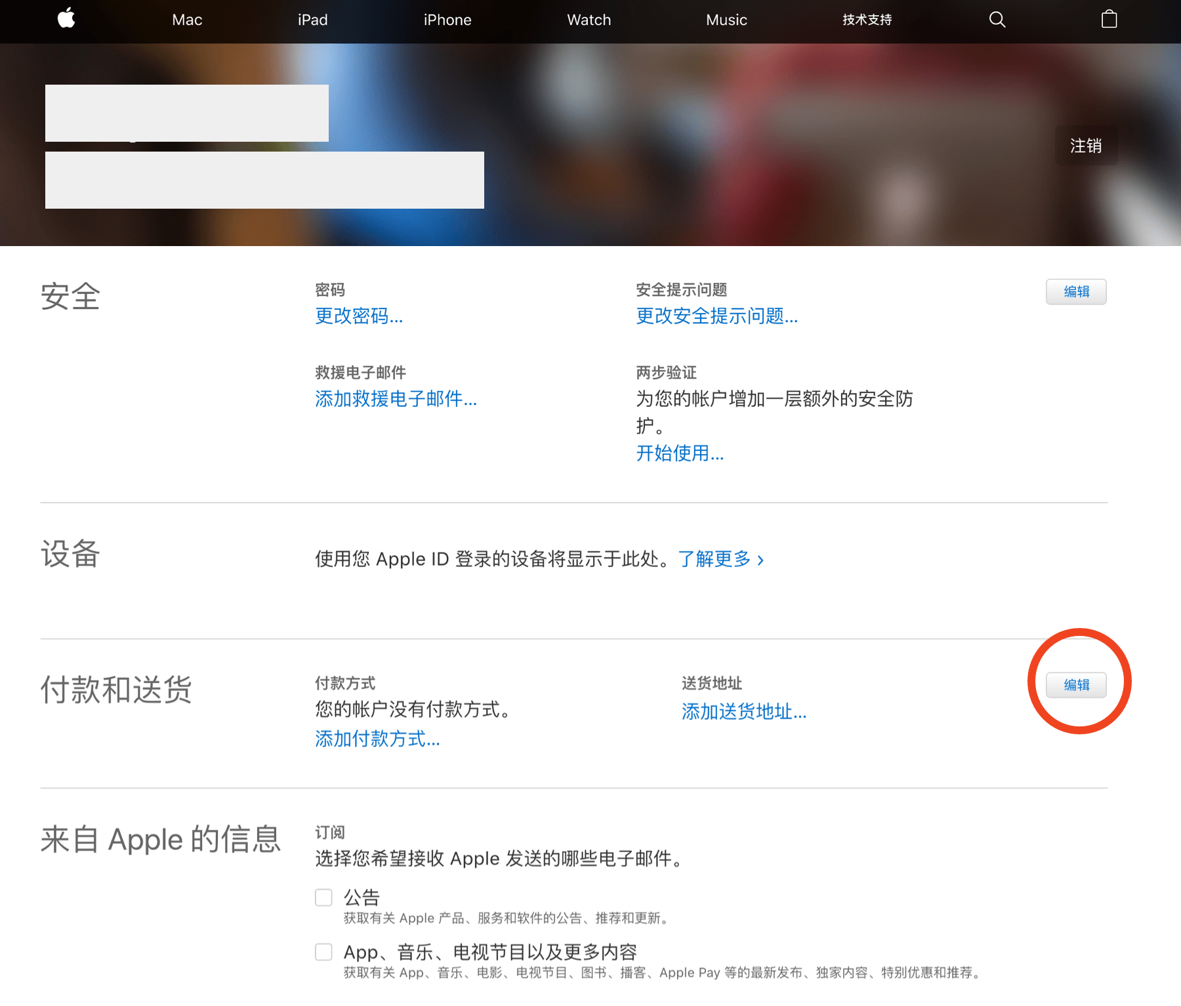Open the 更改安全提示问题 link

716,316
